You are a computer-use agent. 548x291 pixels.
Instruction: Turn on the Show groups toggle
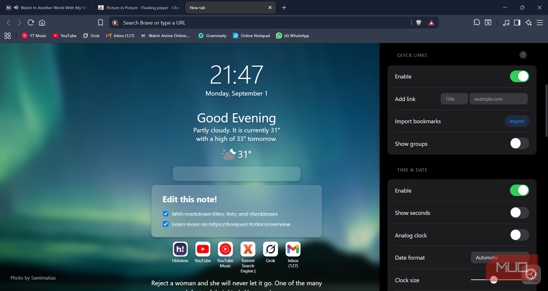(519, 144)
